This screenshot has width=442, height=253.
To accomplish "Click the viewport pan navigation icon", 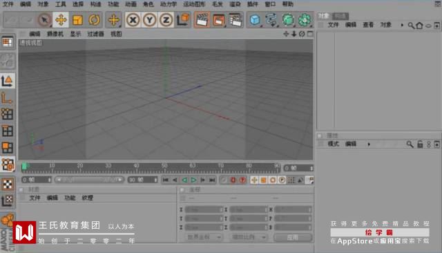I will (x=286, y=34).
